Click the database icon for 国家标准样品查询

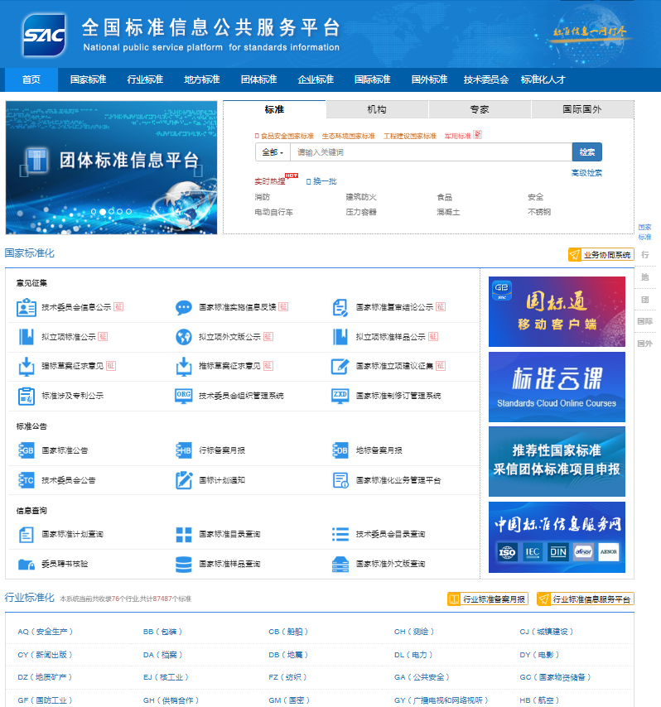[183, 564]
